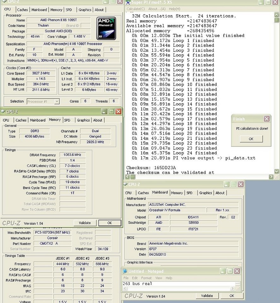The image size is (280, 303).
Task: Select Graphics tab in CPU-Z Mainboard window
Action: [x=206, y=193]
